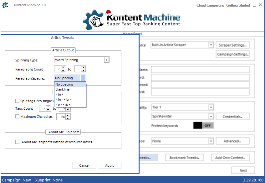This screenshot has height=183, width=265.
Task: Click Blueprint: None status bar text
Action: 48,180
